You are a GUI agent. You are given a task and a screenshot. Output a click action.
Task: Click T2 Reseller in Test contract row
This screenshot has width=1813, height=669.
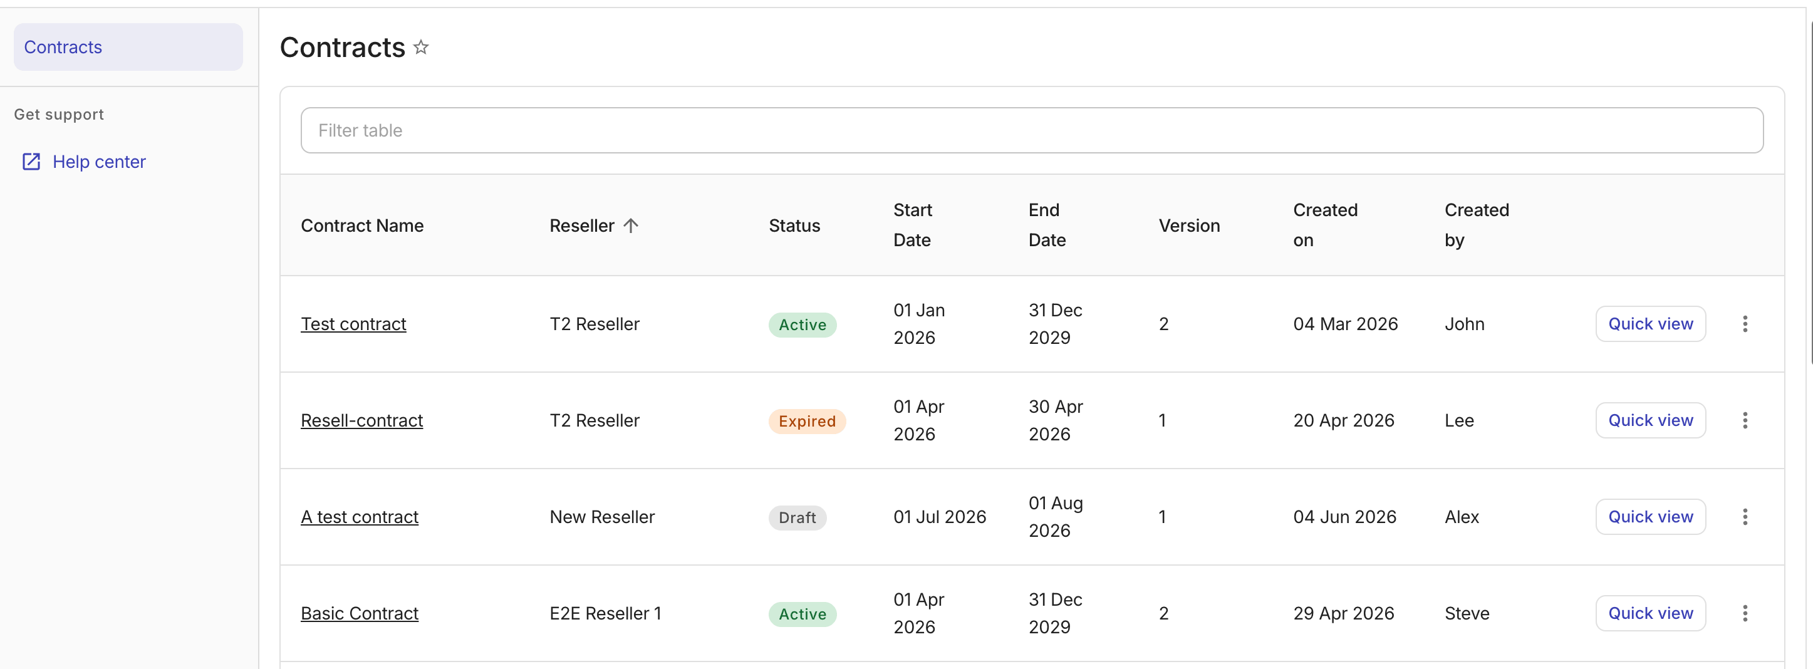click(x=595, y=324)
